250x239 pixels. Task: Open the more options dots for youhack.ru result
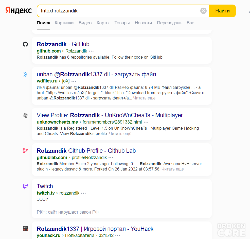(118, 236)
